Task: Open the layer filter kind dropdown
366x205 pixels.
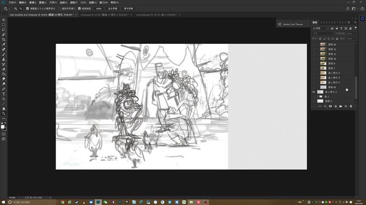Action: click(320, 28)
